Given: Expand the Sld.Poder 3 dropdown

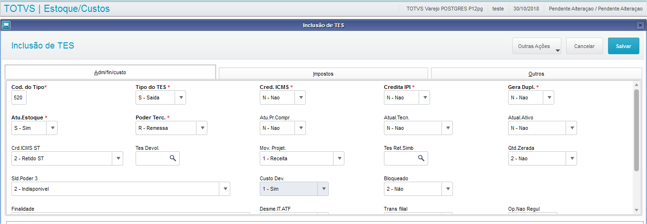Looking at the screenshot, I should coord(225,189).
